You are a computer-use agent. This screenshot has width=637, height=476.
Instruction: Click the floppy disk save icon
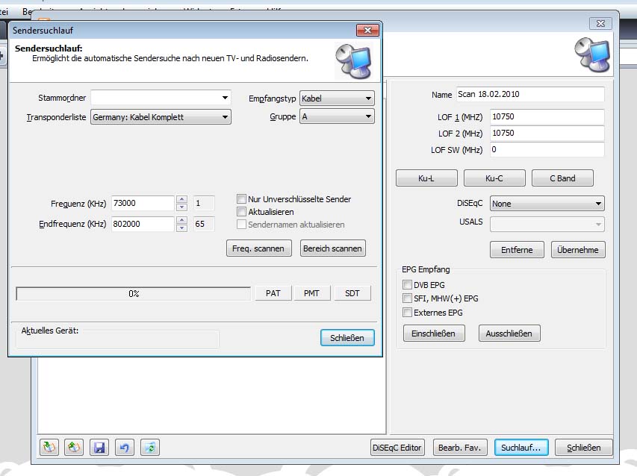coord(99,448)
